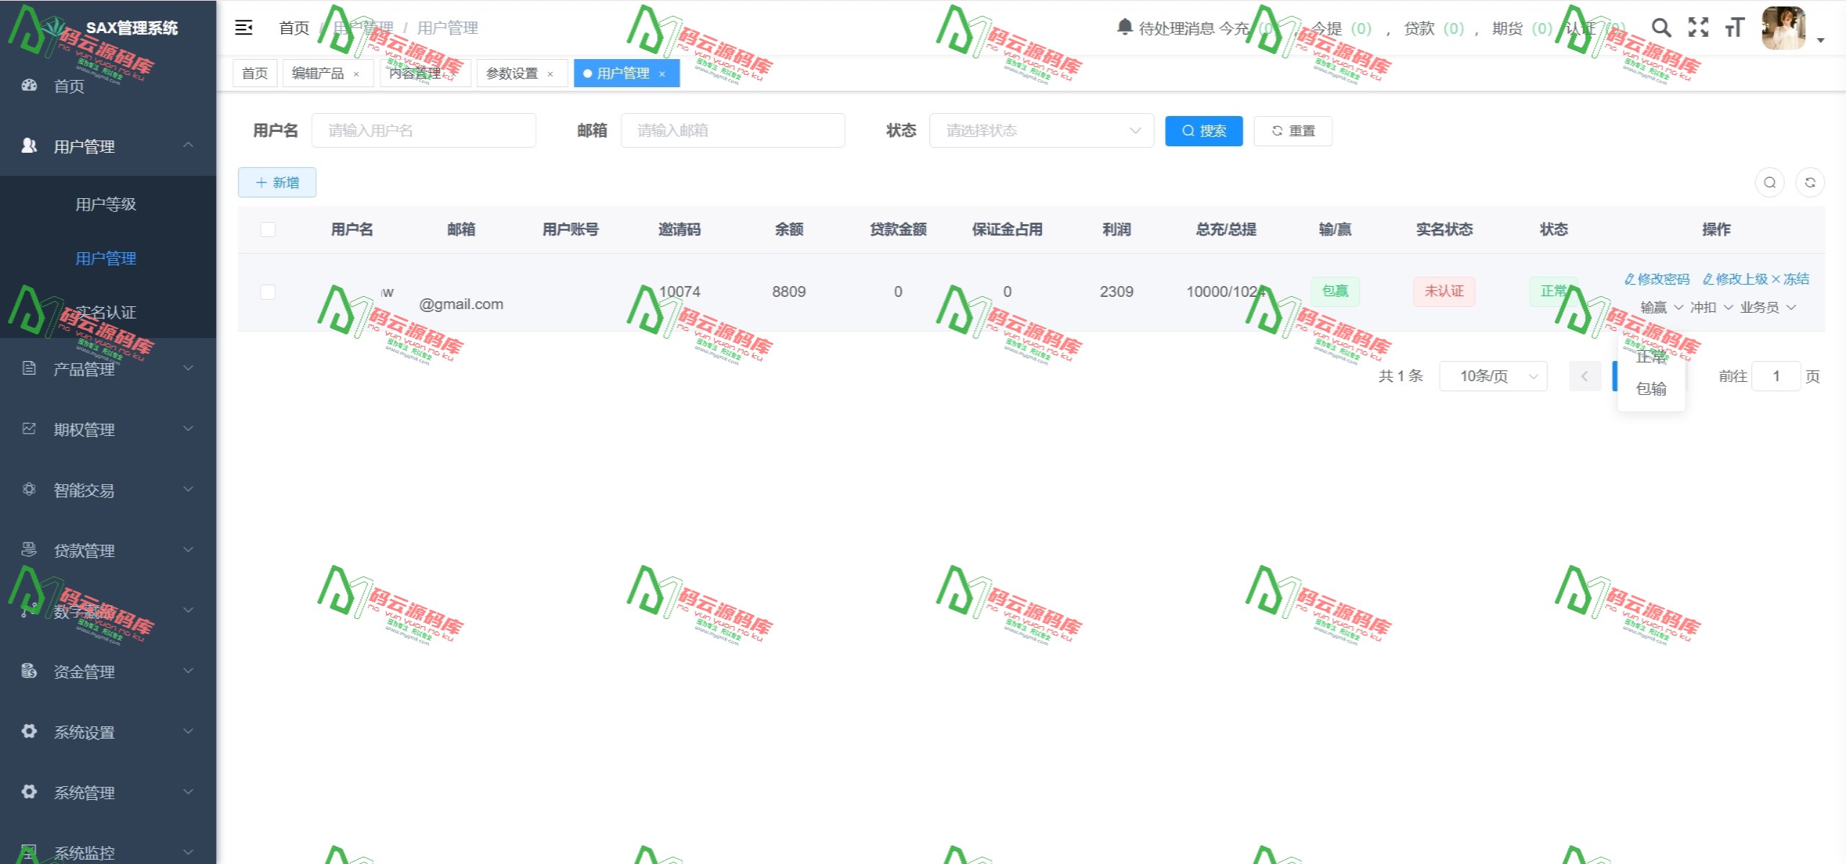Toggle fullscreen mode icon
This screenshot has width=1846, height=864.
[1699, 28]
